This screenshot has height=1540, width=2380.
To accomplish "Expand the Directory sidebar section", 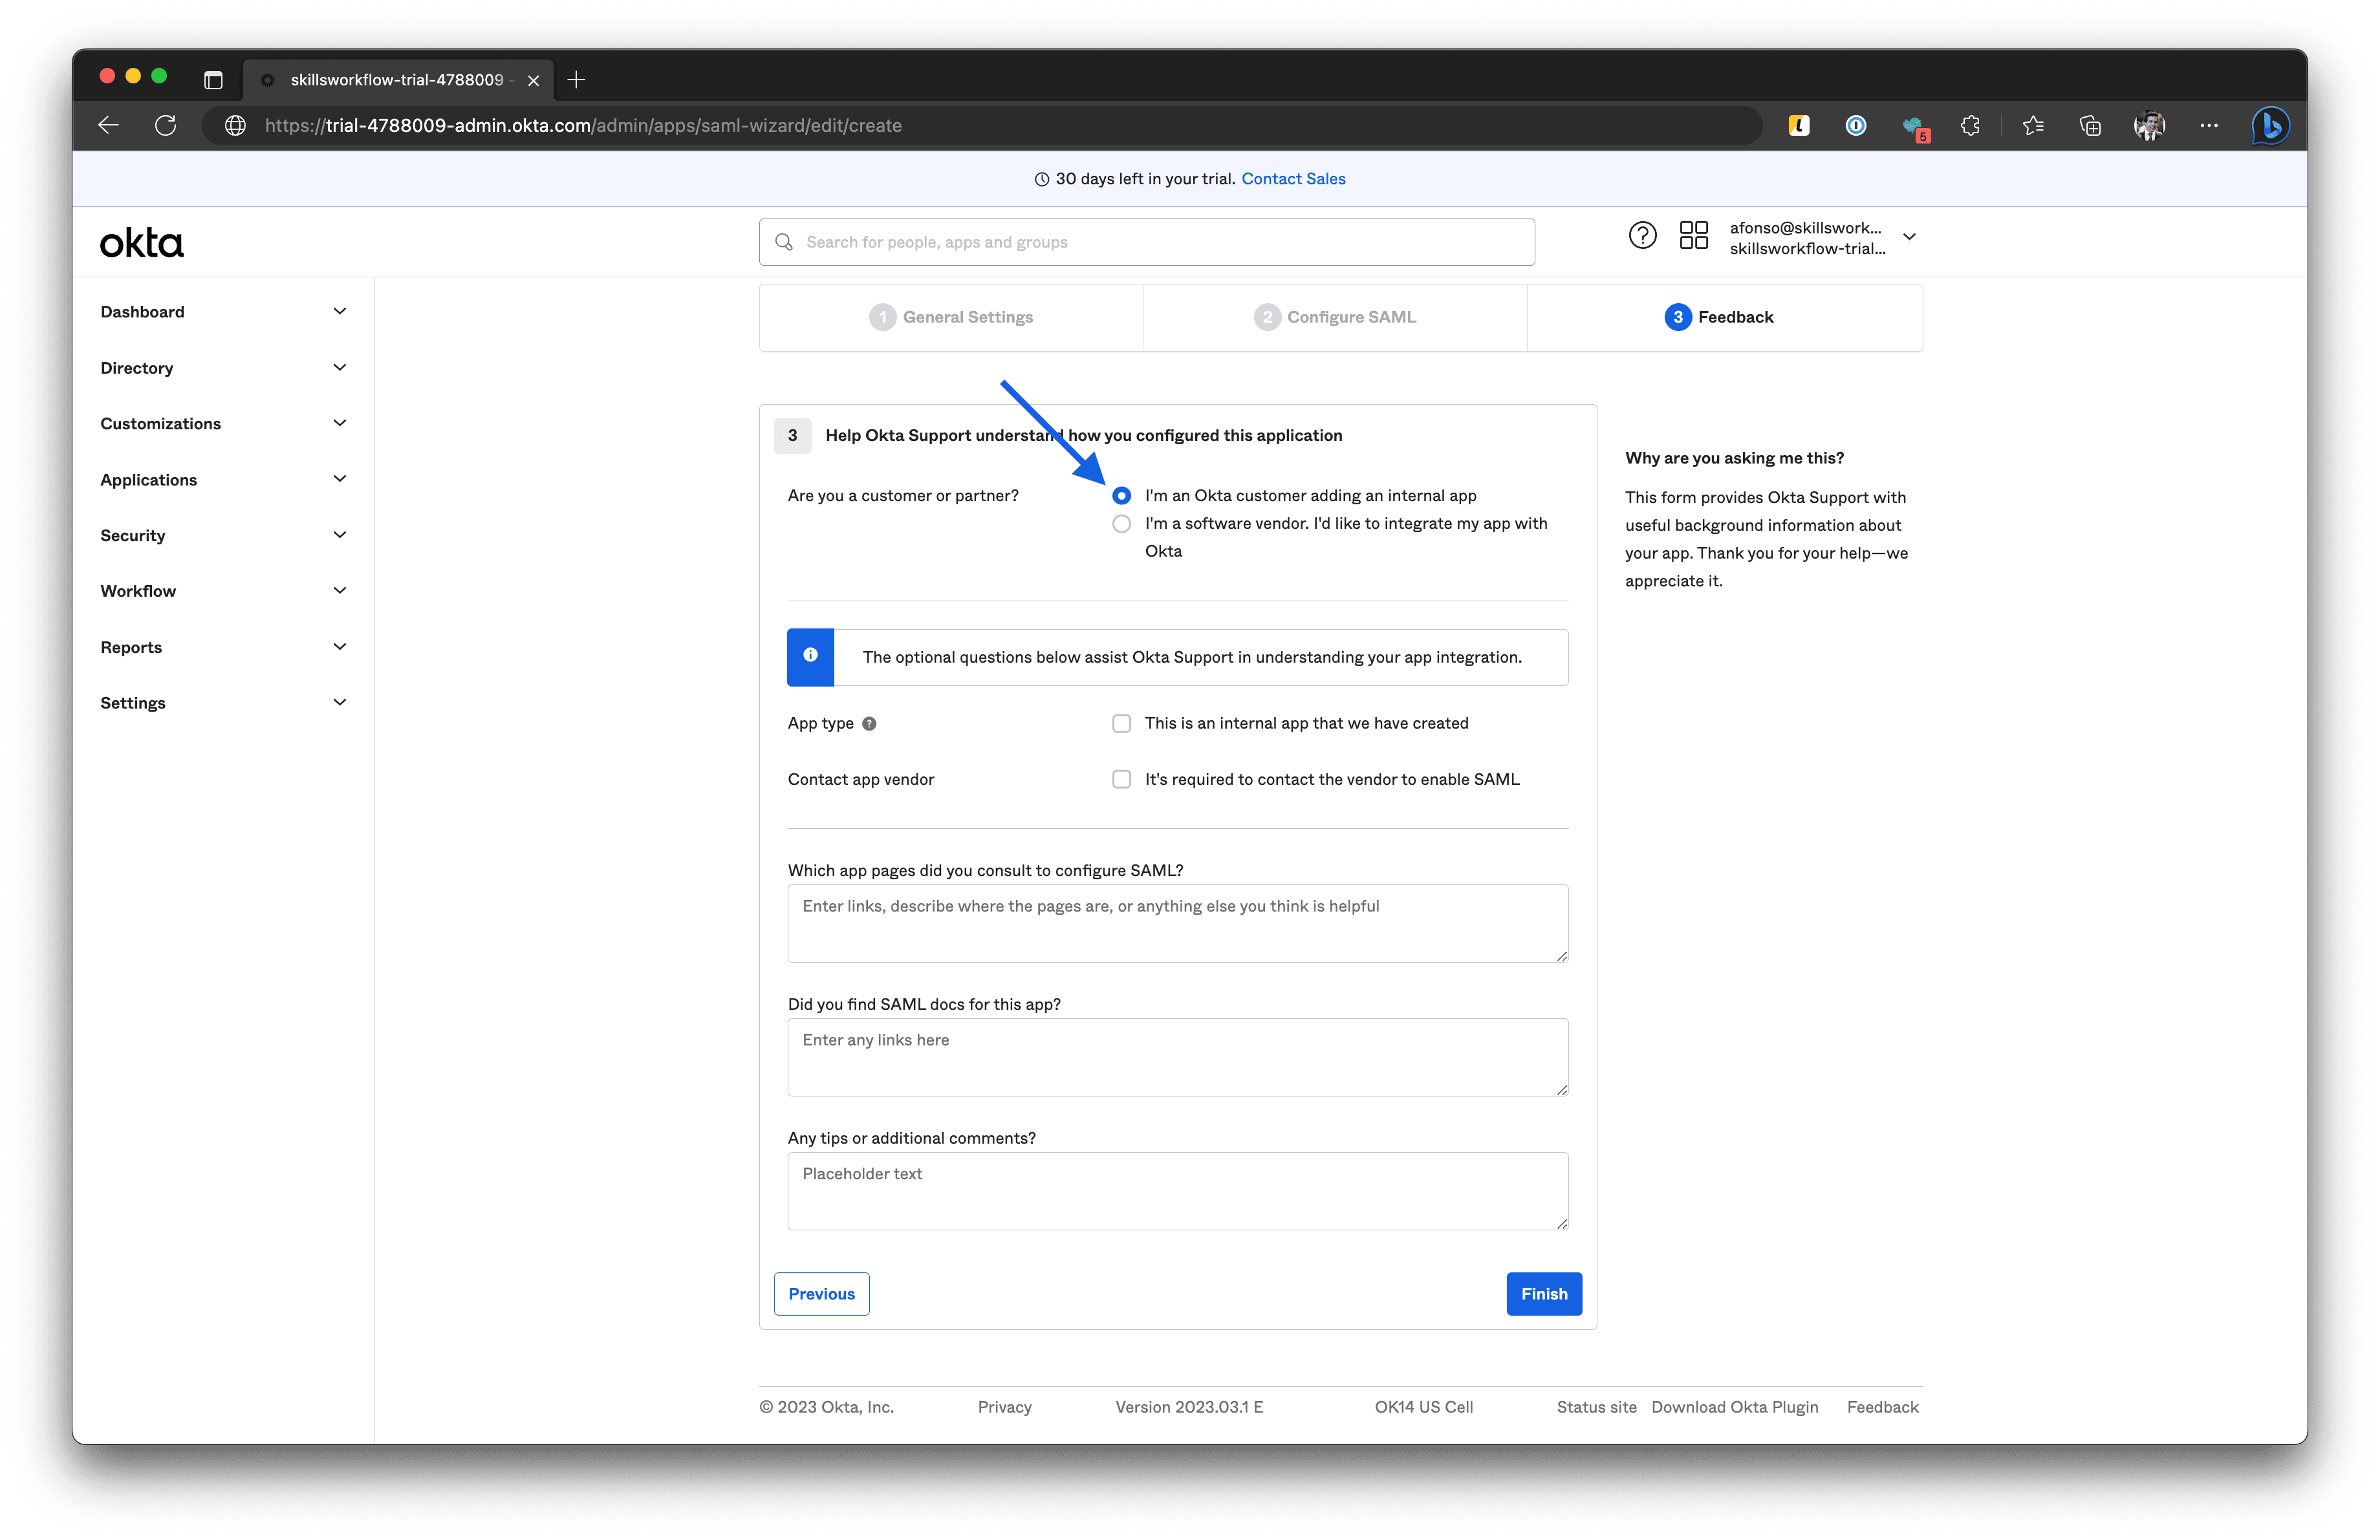I will [224, 368].
